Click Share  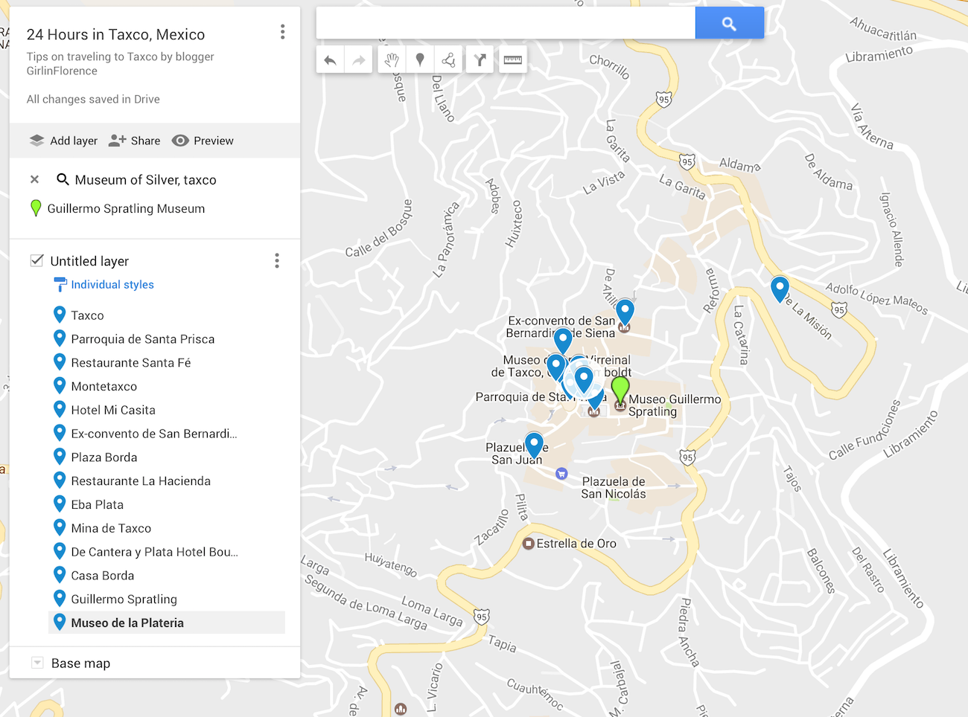pos(134,141)
